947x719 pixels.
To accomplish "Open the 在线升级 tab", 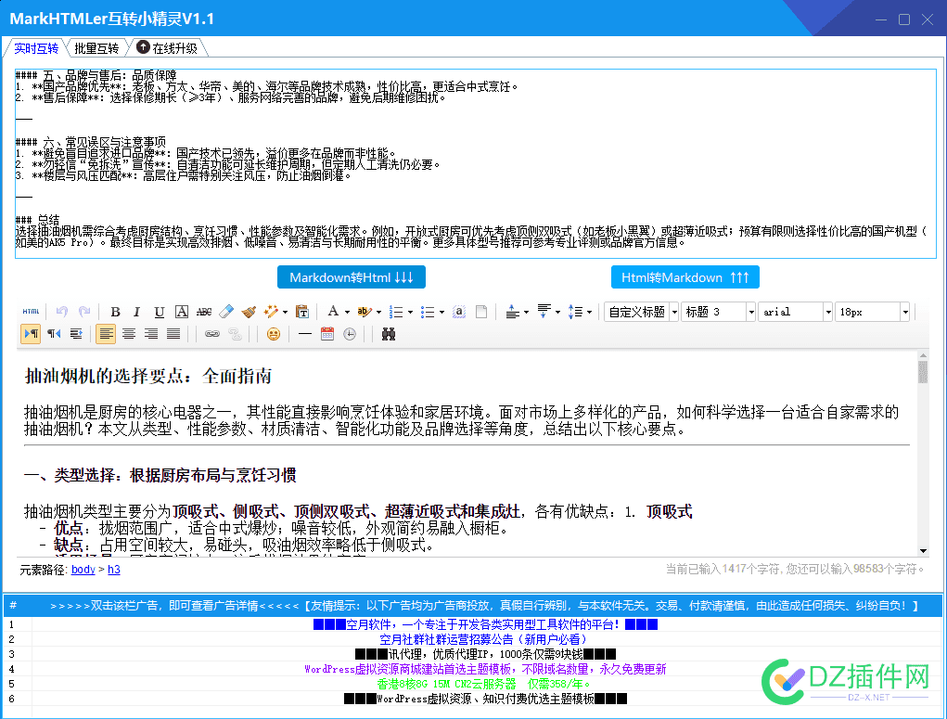I will [x=171, y=46].
